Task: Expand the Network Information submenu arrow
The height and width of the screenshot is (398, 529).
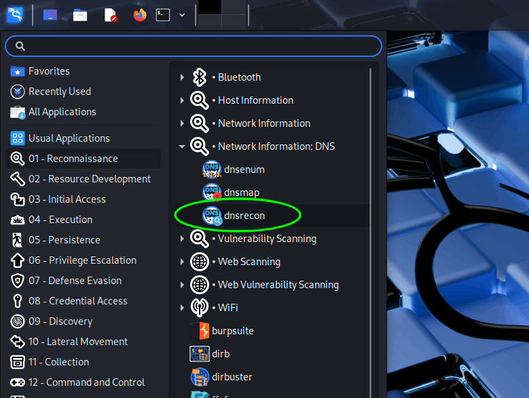Action: 182,123
